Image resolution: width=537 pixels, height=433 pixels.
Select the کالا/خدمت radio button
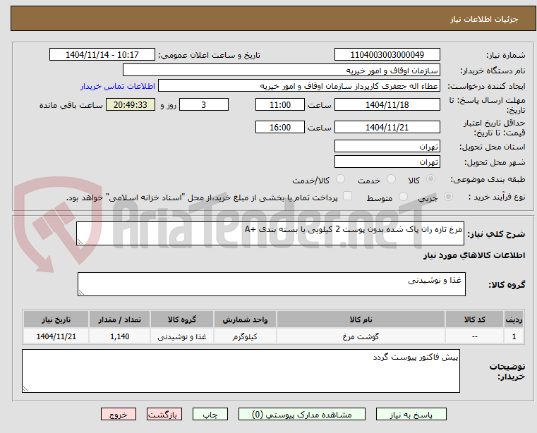340,179
